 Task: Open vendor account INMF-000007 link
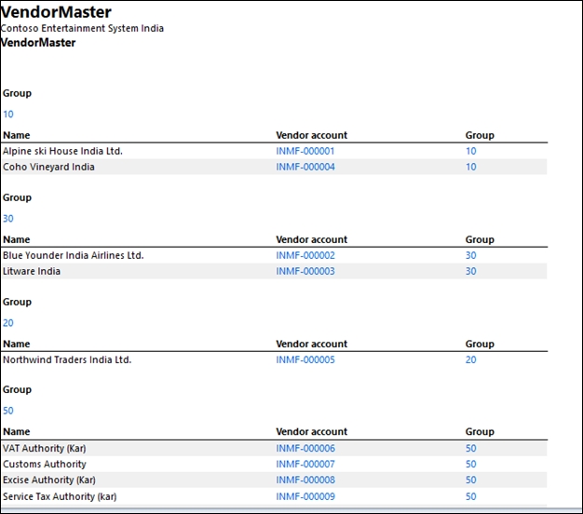click(305, 465)
